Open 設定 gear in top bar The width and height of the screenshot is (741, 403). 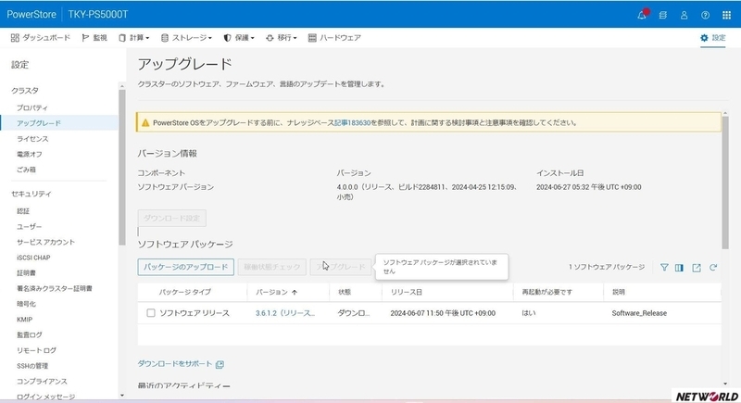click(x=713, y=38)
